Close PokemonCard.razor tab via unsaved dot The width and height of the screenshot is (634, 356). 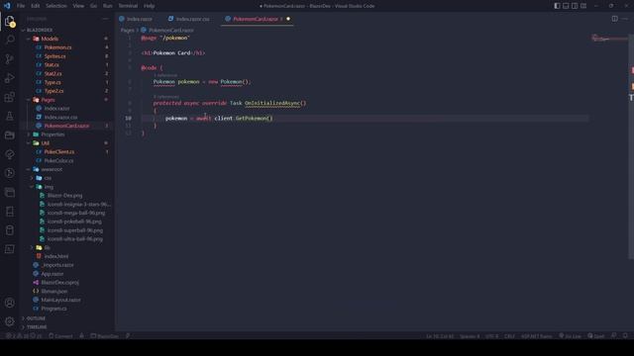click(288, 19)
